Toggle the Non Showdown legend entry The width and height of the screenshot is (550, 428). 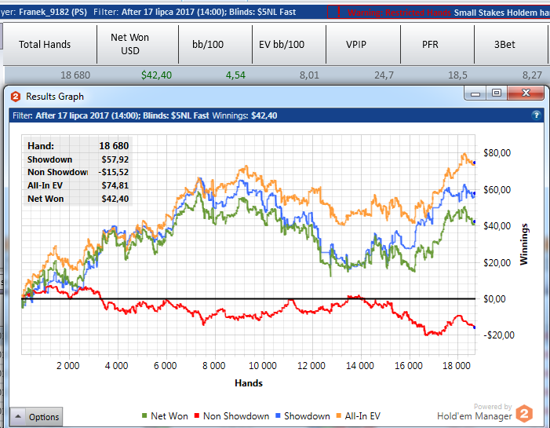coord(231,416)
